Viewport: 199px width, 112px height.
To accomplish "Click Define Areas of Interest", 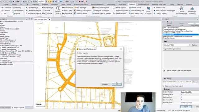I will tap(102, 13).
